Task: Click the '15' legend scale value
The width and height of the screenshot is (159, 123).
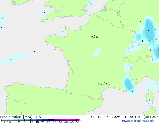Action: point(37,122)
